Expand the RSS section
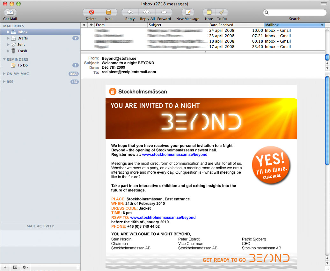Image resolution: width=330 pixels, height=271 pixels. click(x=4, y=82)
